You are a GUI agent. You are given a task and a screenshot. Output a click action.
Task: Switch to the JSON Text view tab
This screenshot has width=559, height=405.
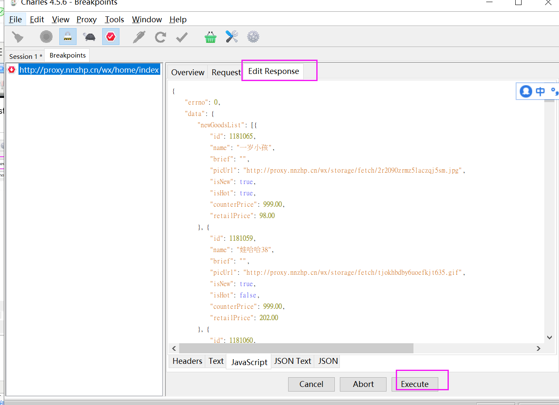[x=293, y=361]
